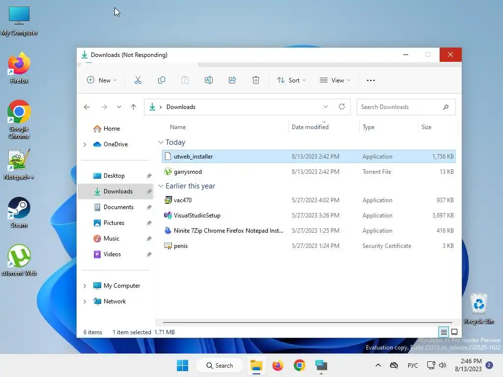Click the horizontal scrollbar in file list
The height and width of the screenshot is (377, 503).
[x=307, y=323]
